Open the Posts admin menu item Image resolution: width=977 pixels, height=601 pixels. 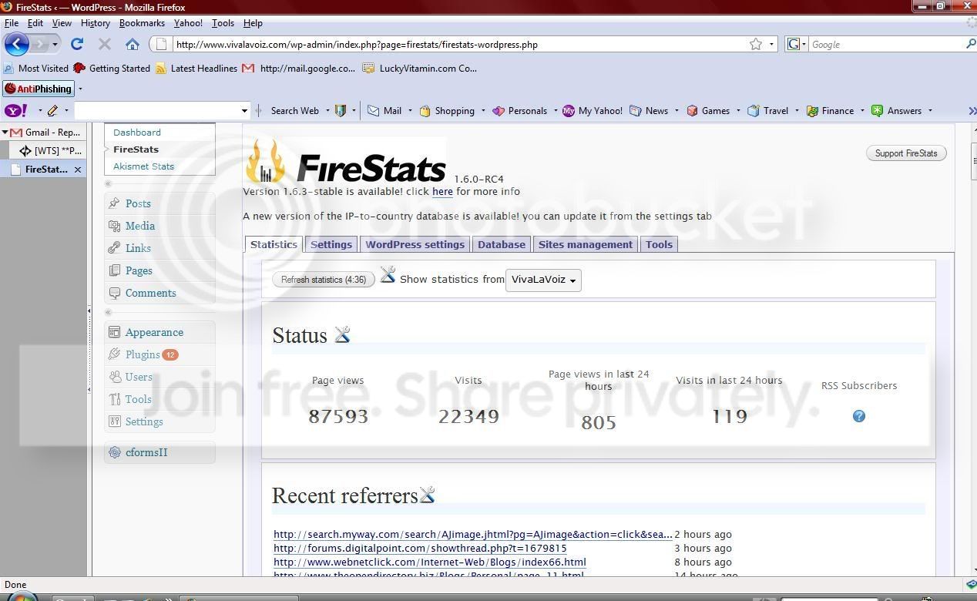tap(138, 203)
